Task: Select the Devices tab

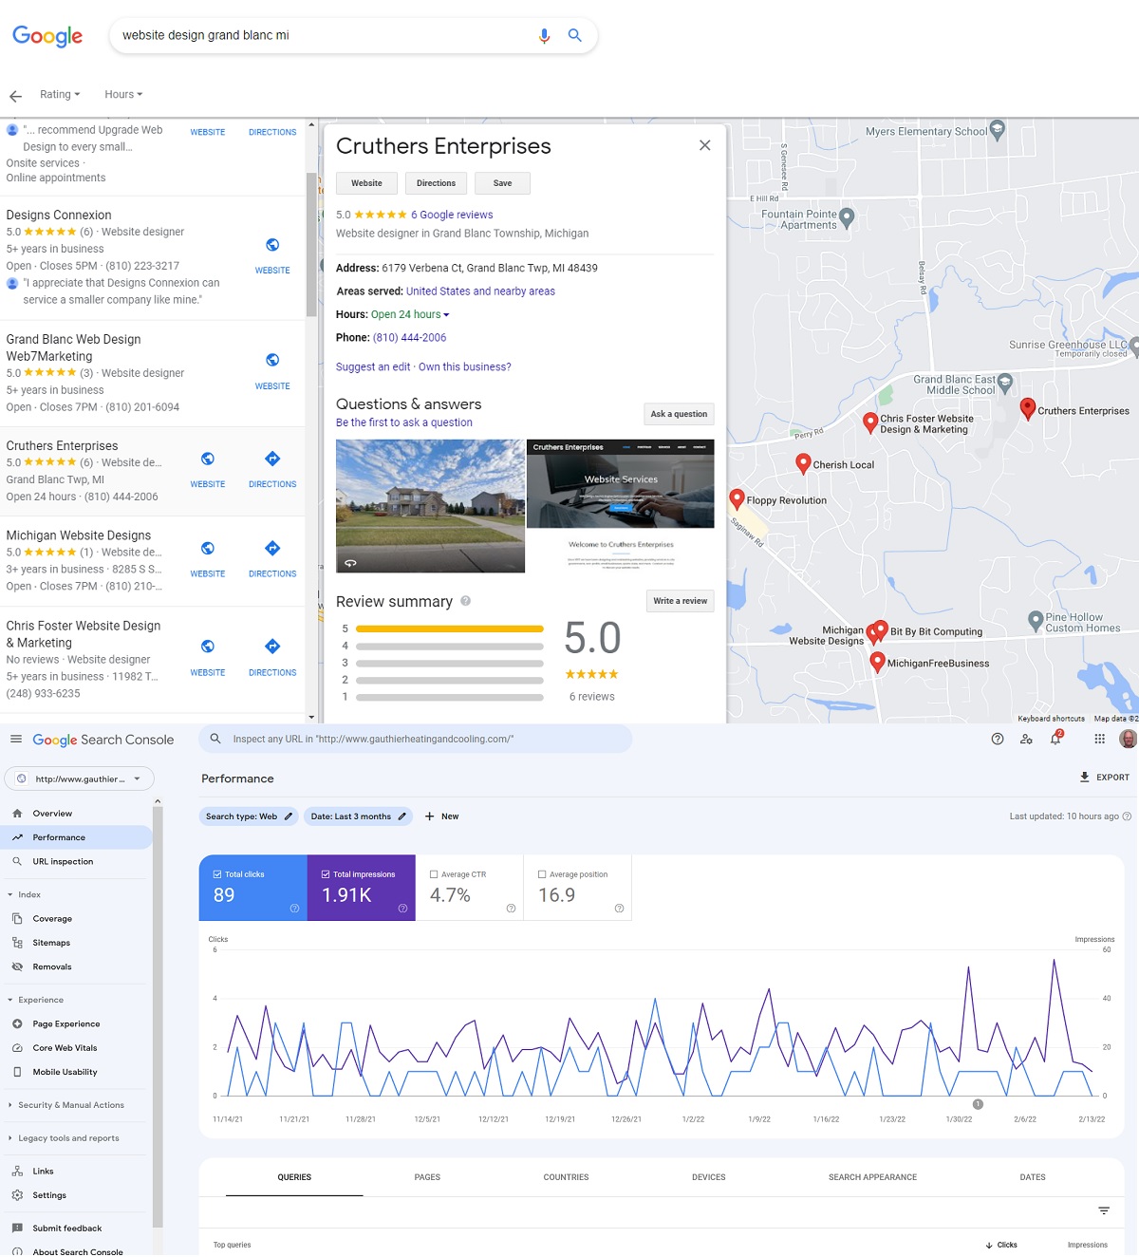Action: [708, 1177]
